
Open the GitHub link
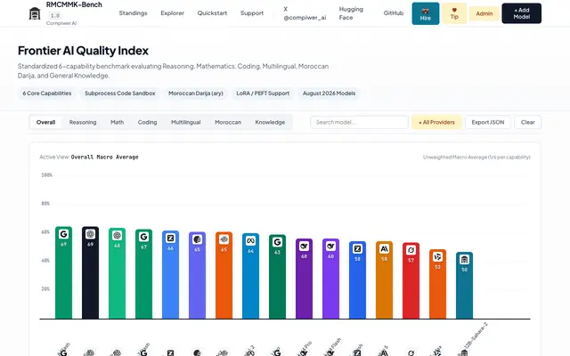pos(394,13)
